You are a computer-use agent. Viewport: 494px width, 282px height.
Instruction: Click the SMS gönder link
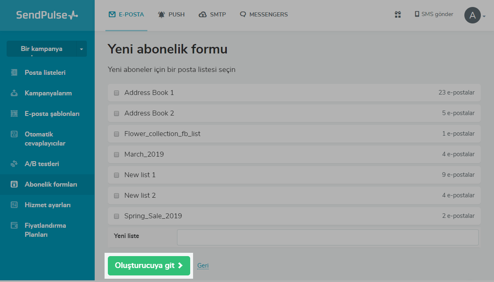(x=434, y=14)
